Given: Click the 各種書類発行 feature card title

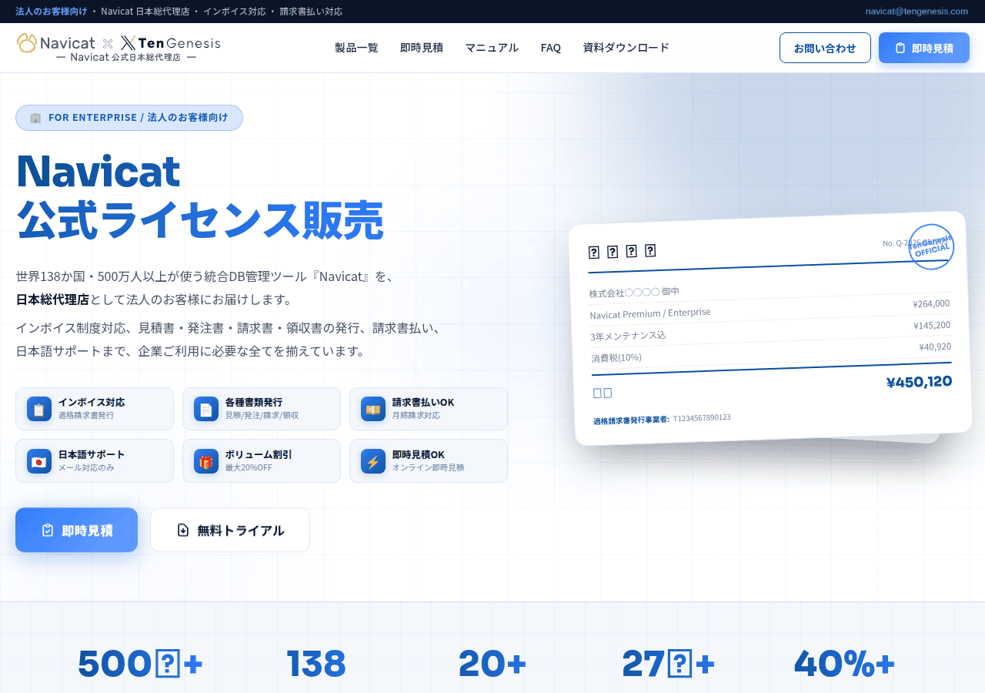Looking at the screenshot, I should [x=254, y=402].
